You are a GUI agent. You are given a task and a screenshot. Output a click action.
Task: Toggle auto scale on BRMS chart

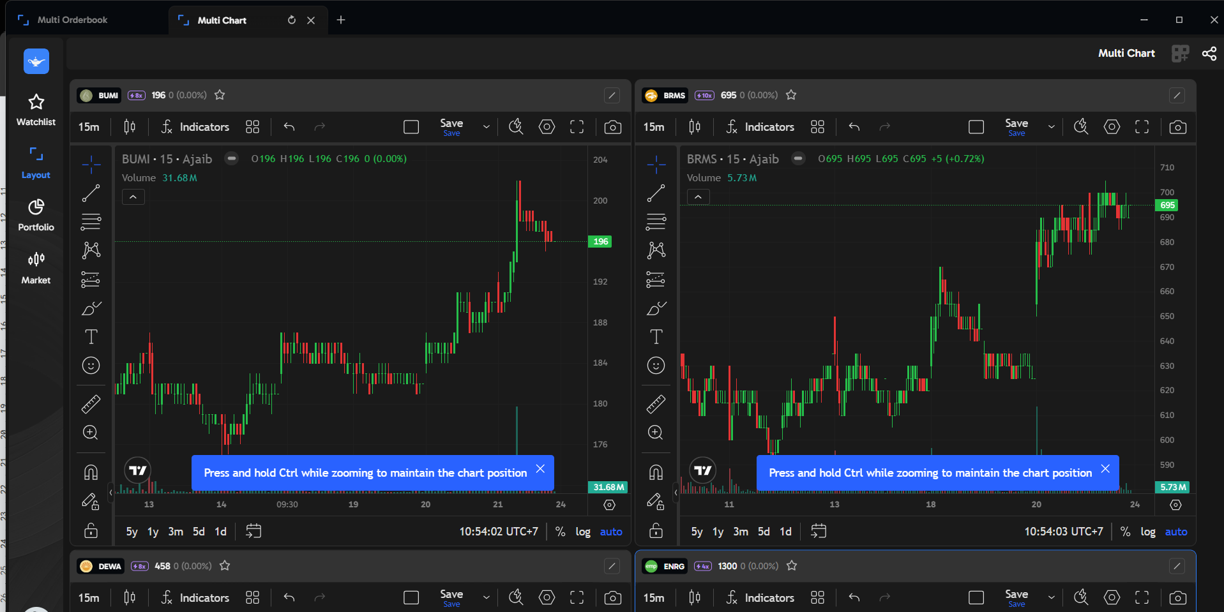[x=1176, y=532]
